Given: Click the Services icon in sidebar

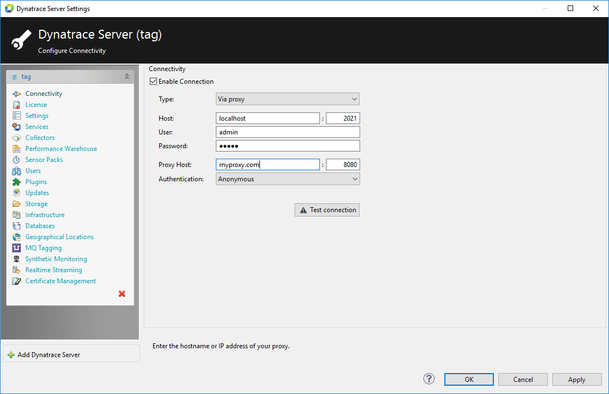Looking at the screenshot, I should [x=17, y=127].
